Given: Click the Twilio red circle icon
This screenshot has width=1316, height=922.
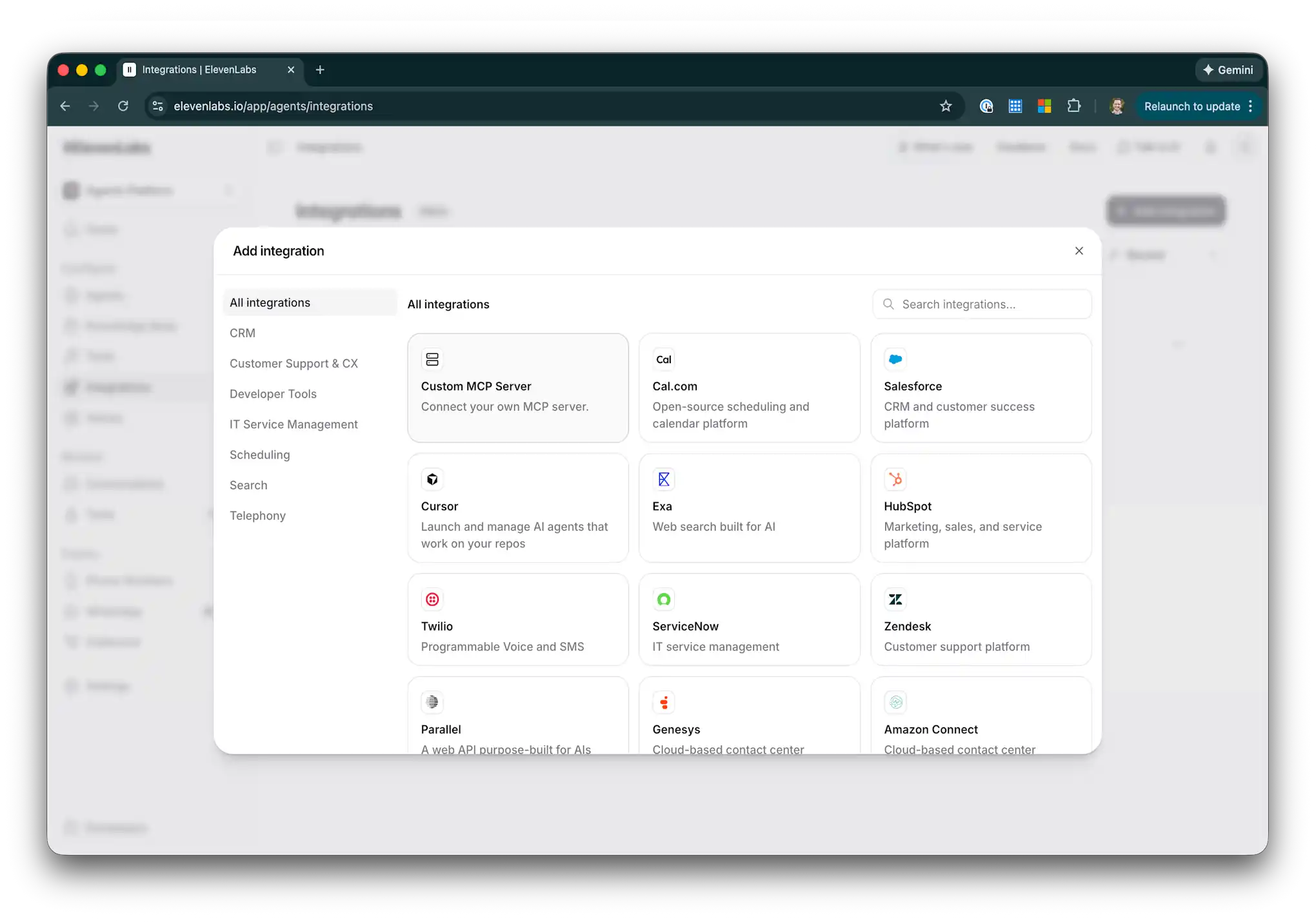Looking at the screenshot, I should (432, 599).
